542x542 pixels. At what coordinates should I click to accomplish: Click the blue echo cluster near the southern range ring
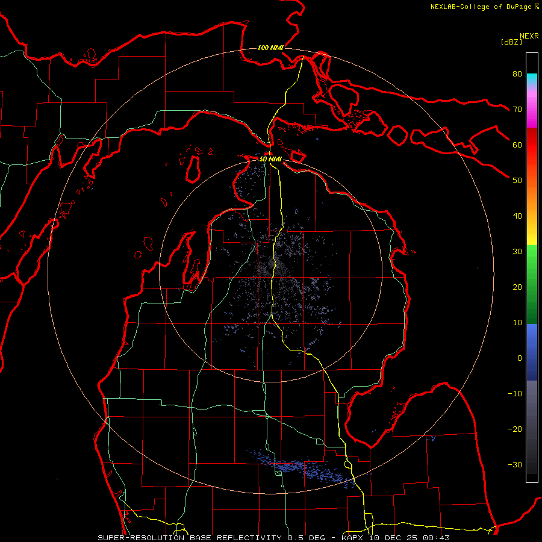tap(301, 467)
